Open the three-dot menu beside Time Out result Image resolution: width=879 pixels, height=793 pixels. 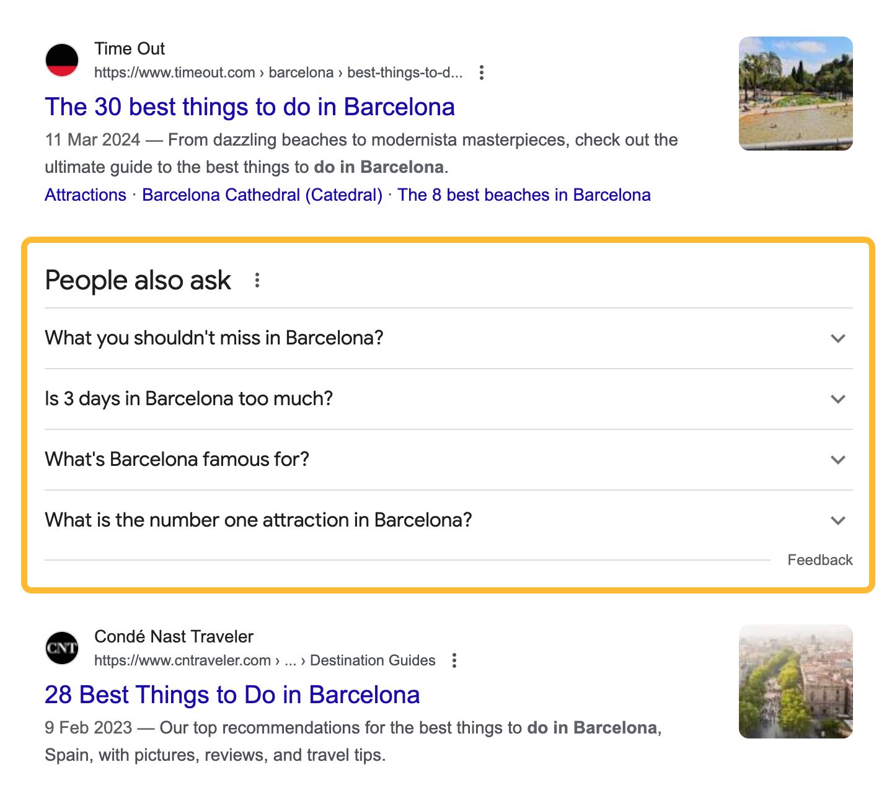tap(482, 72)
